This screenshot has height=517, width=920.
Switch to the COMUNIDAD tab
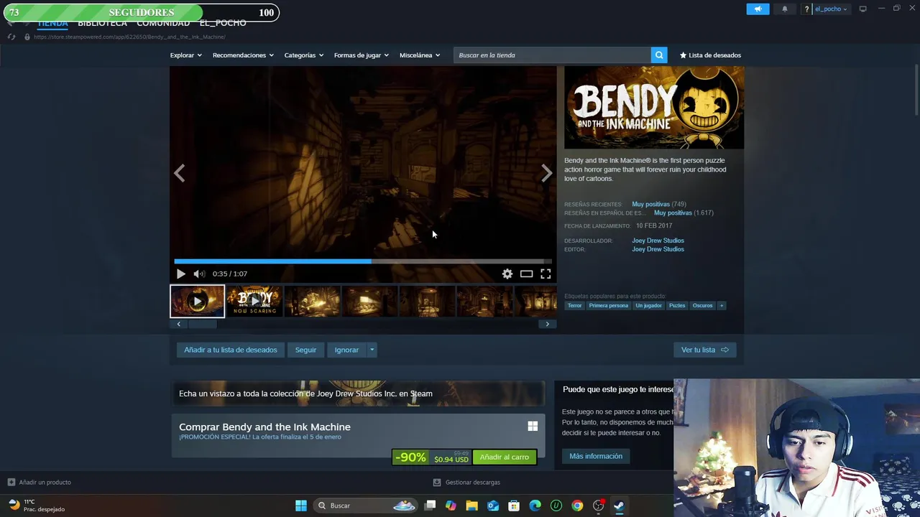click(163, 23)
